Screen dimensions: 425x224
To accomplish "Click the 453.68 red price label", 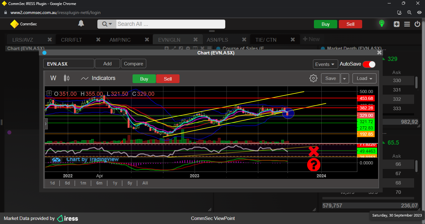I will tap(366, 98).
